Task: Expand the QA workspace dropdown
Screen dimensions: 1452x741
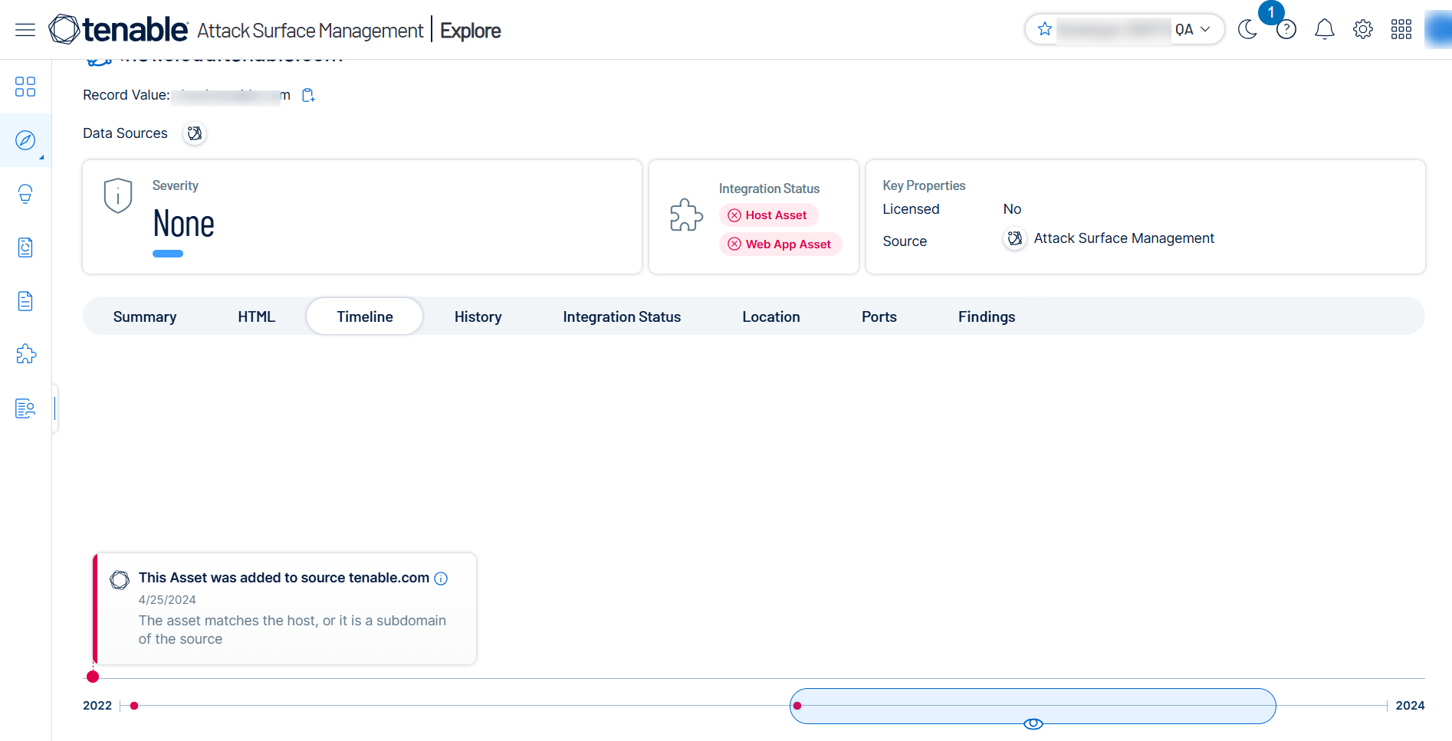Action: pyautogui.click(x=1204, y=29)
